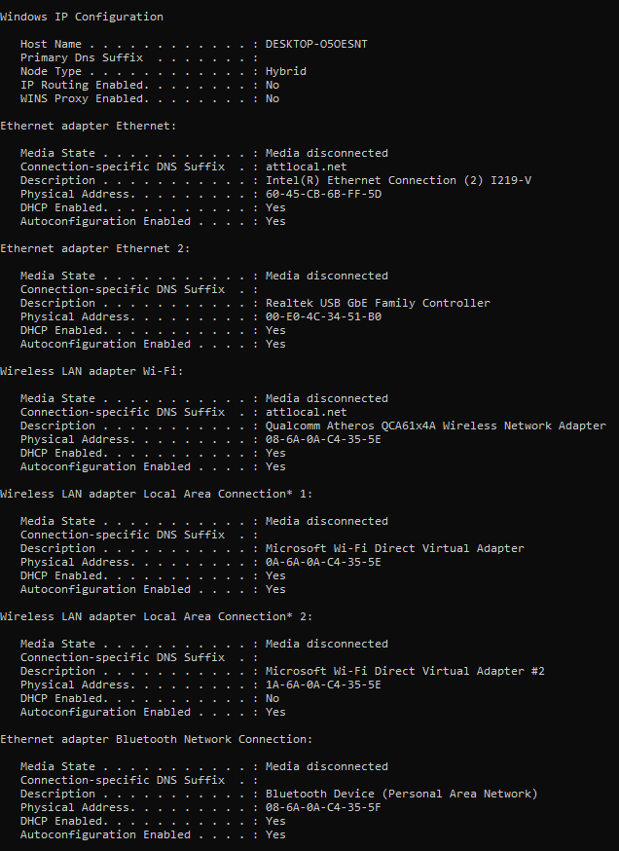This screenshot has width=619, height=851.
Task: Click Realtek USB GbE Family Controller description
Action: (x=378, y=303)
